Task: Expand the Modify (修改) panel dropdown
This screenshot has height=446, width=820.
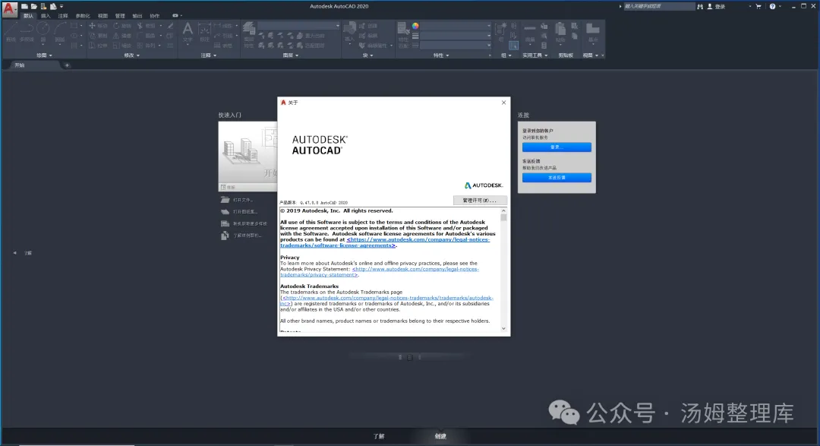Action: point(132,55)
